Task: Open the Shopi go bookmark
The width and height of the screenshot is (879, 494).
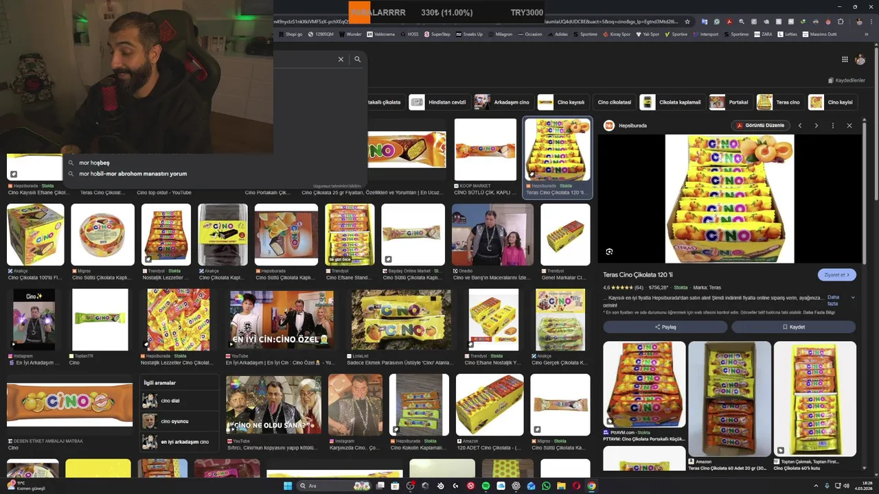Action: pos(290,34)
